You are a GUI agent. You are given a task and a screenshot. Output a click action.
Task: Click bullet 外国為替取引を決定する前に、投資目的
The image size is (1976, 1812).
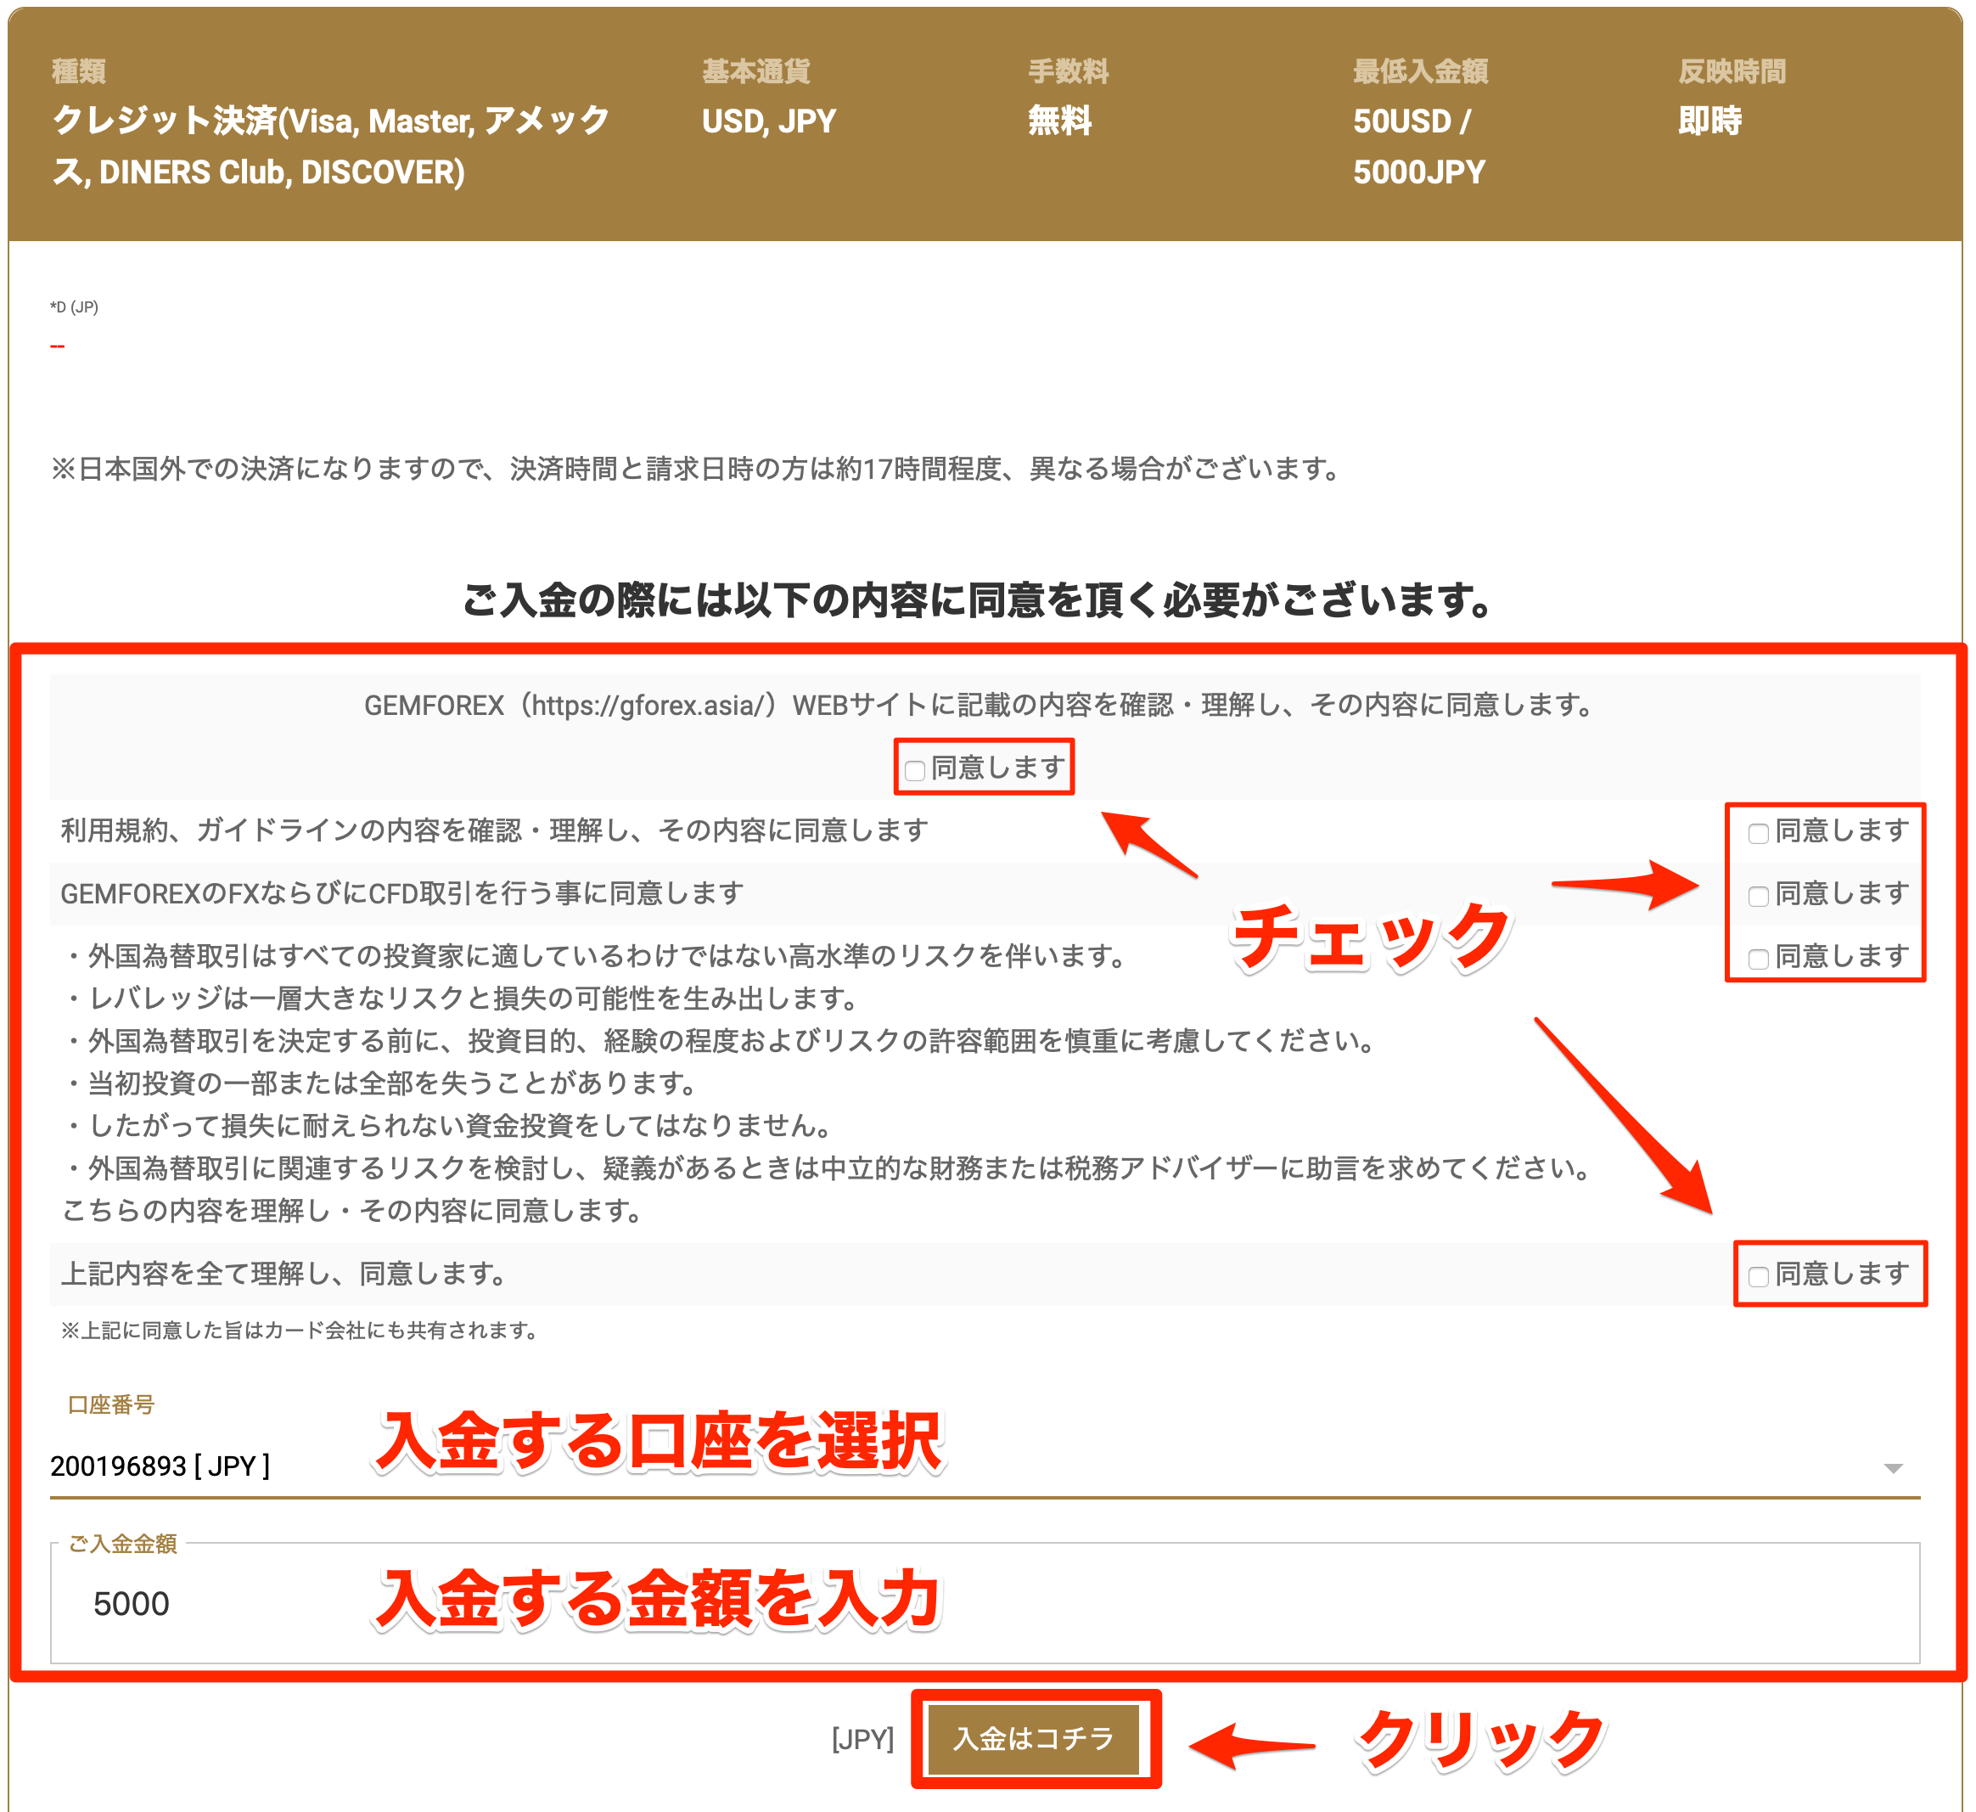pos(721,1040)
